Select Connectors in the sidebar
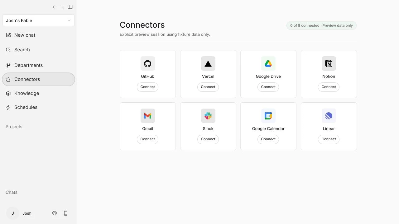The image size is (399, 224). pos(38,79)
